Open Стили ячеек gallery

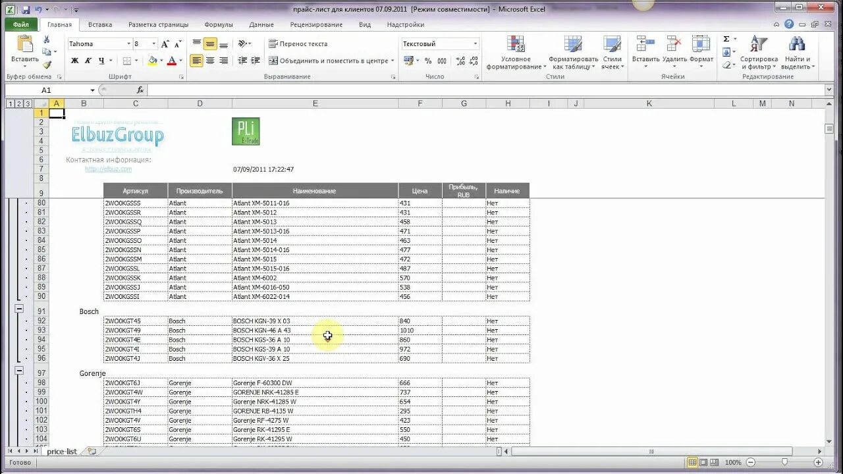coord(612,53)
